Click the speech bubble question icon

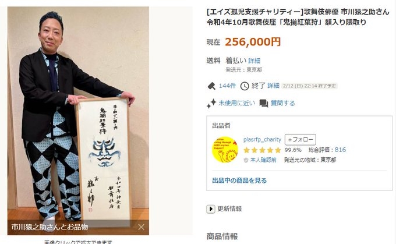coord(264,103)
